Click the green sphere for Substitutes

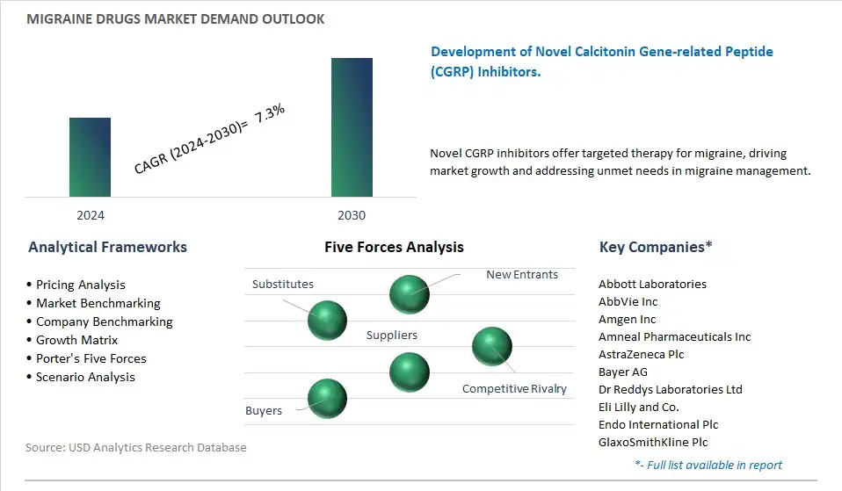pos(327,321)
